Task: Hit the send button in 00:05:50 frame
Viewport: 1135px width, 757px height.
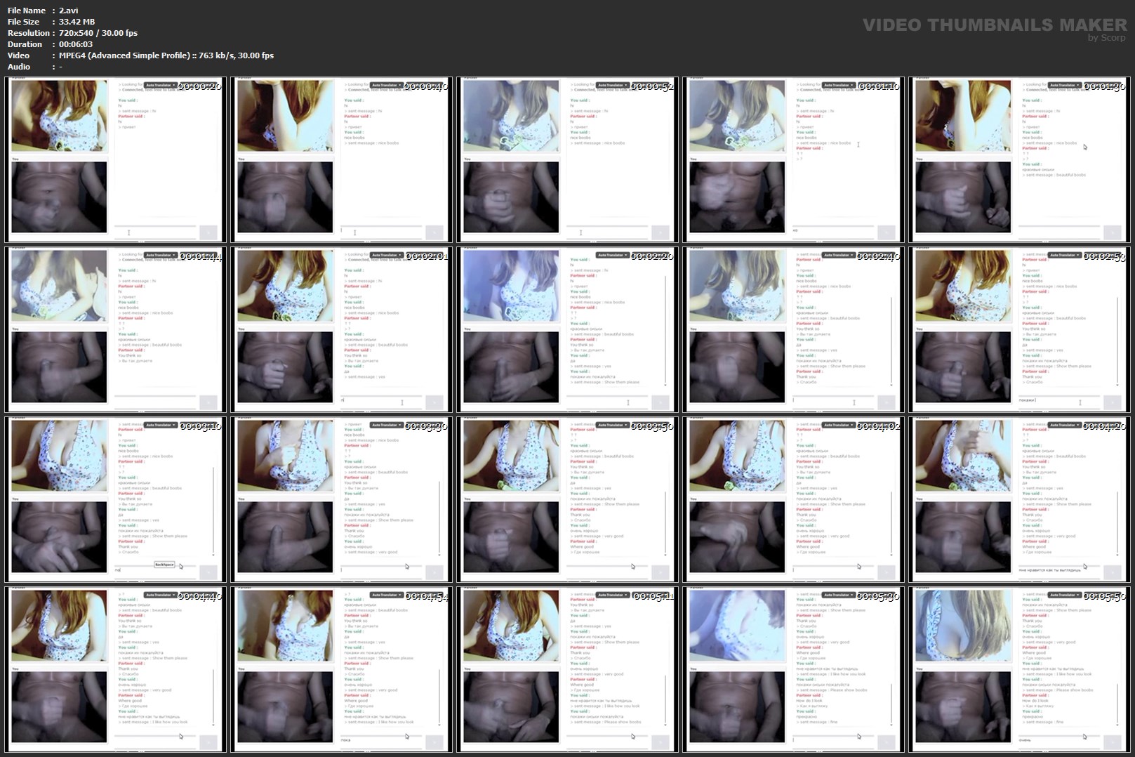Action: [1112, 742]
